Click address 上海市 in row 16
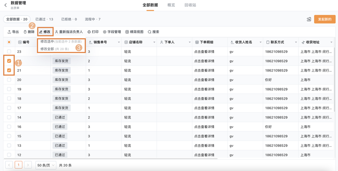The height and width of the screenshot is (171, 338). (306, 127)
